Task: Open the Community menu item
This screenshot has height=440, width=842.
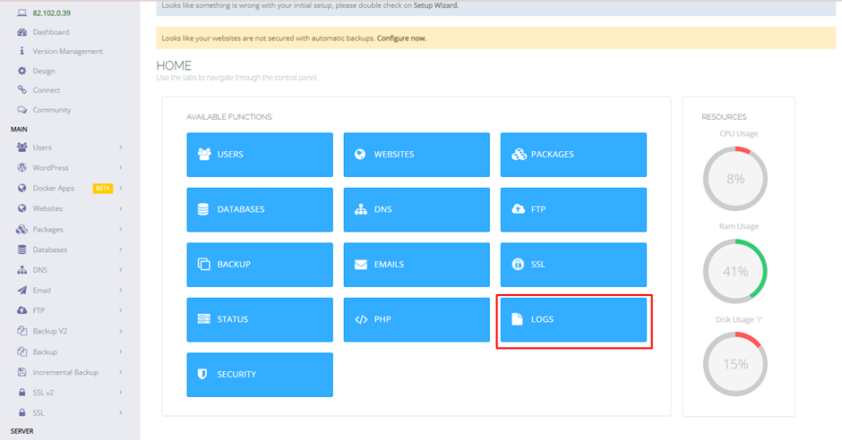Action: (x=52, y=110)
